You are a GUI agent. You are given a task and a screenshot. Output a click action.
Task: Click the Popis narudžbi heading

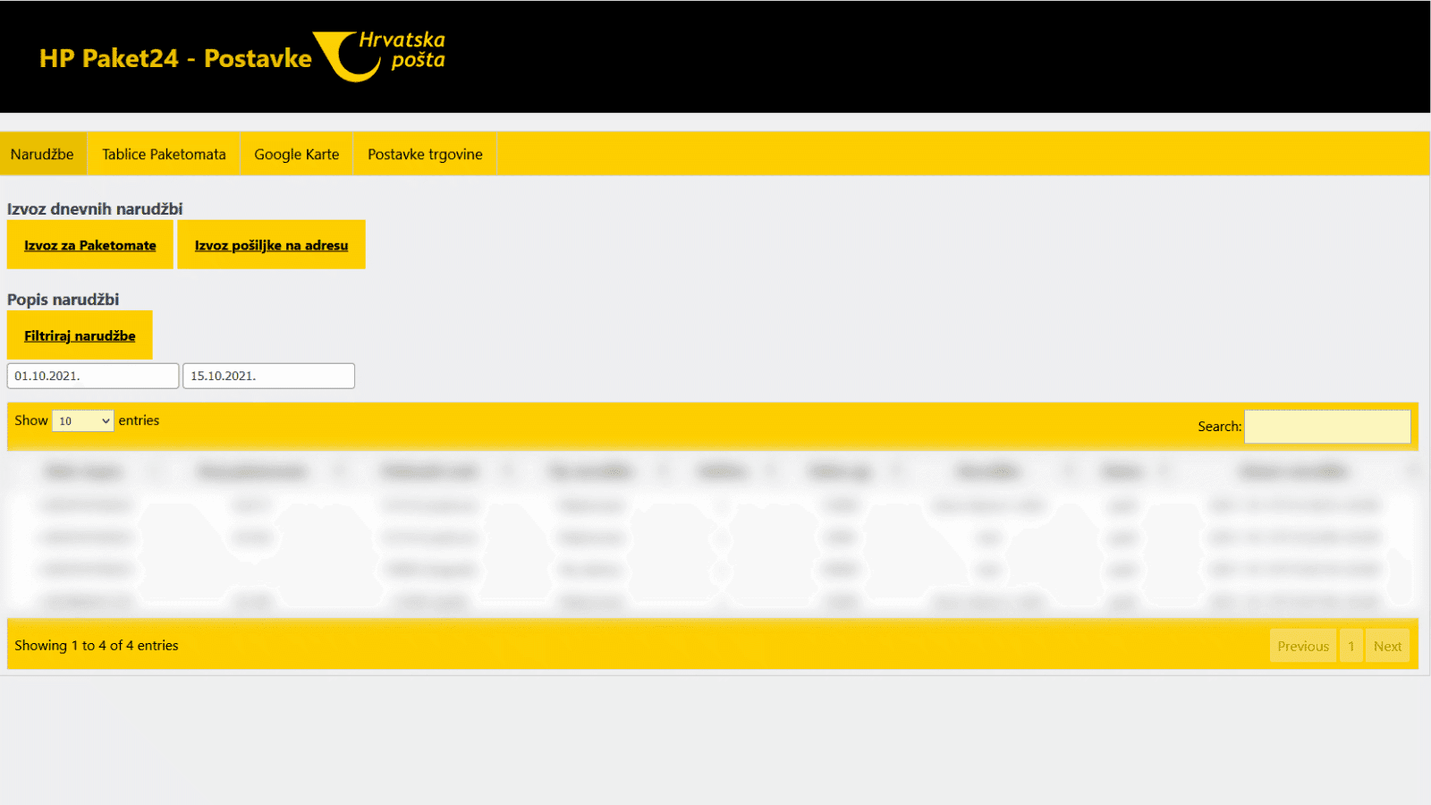pyautogui.click(x=63, y=299)
